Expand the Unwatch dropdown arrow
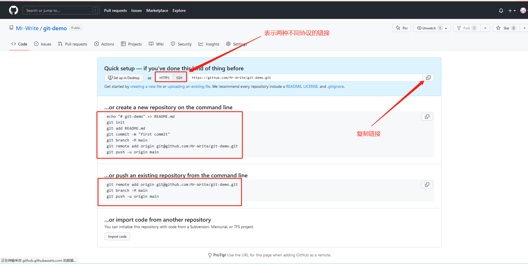 tap(446, 28)
